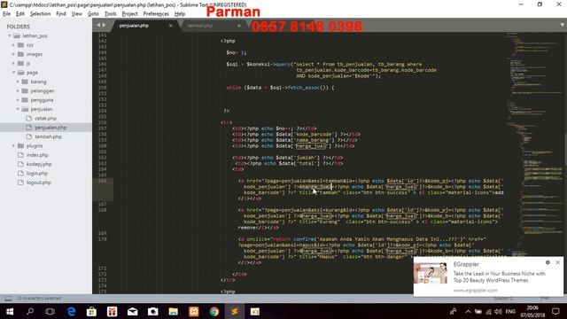Click the PHP syntax selector in status bar
Screen dimensions: 567x319
(x=545, y=298)
